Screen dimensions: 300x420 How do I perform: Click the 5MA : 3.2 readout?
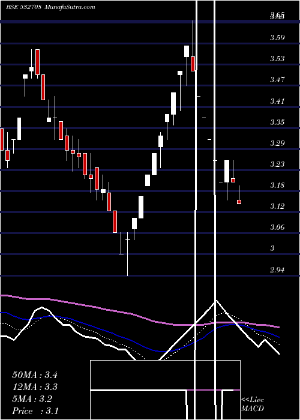(32, 399)
